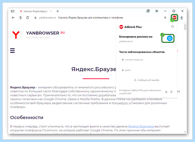Bookmark this page with the flag icon
Viewport: 195px width, 142px height.
(x=165, y=18)
